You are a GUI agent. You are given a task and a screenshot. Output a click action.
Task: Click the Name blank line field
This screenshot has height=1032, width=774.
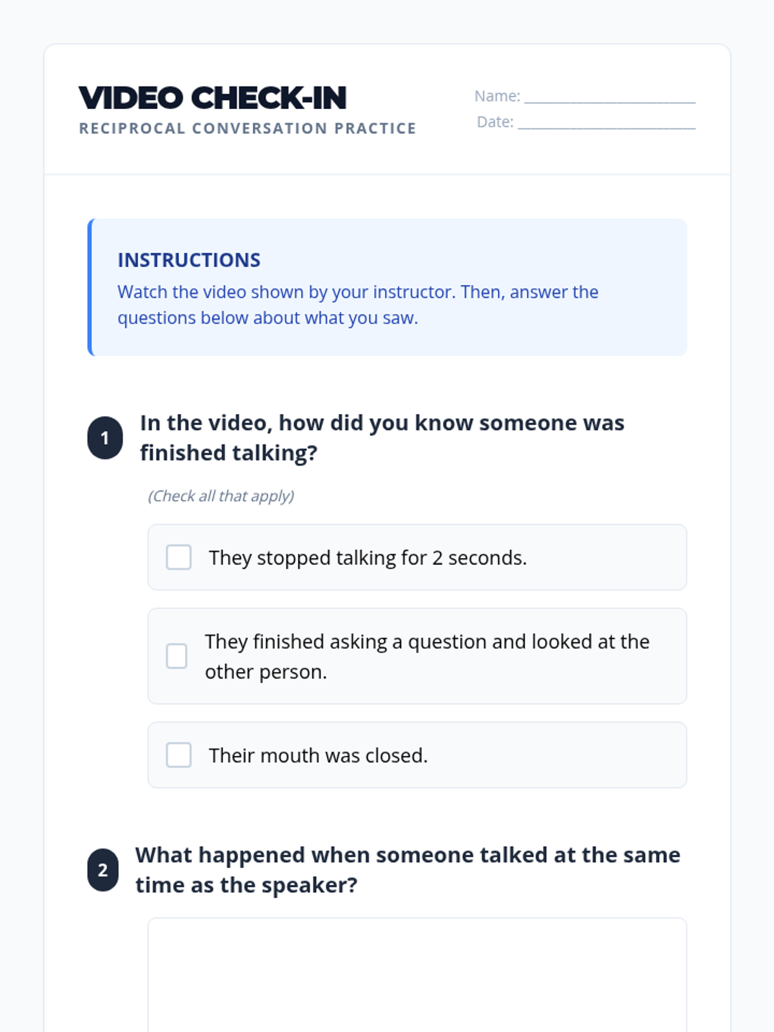610,97
